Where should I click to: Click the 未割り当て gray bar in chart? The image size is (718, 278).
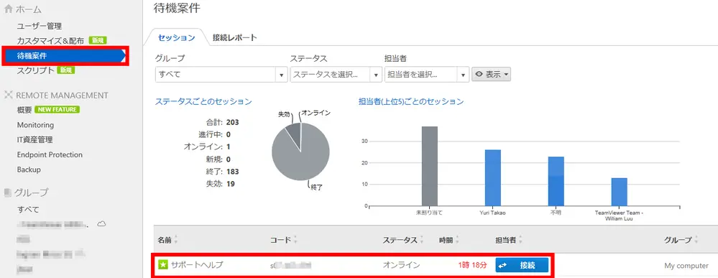(x=430, y=166)
